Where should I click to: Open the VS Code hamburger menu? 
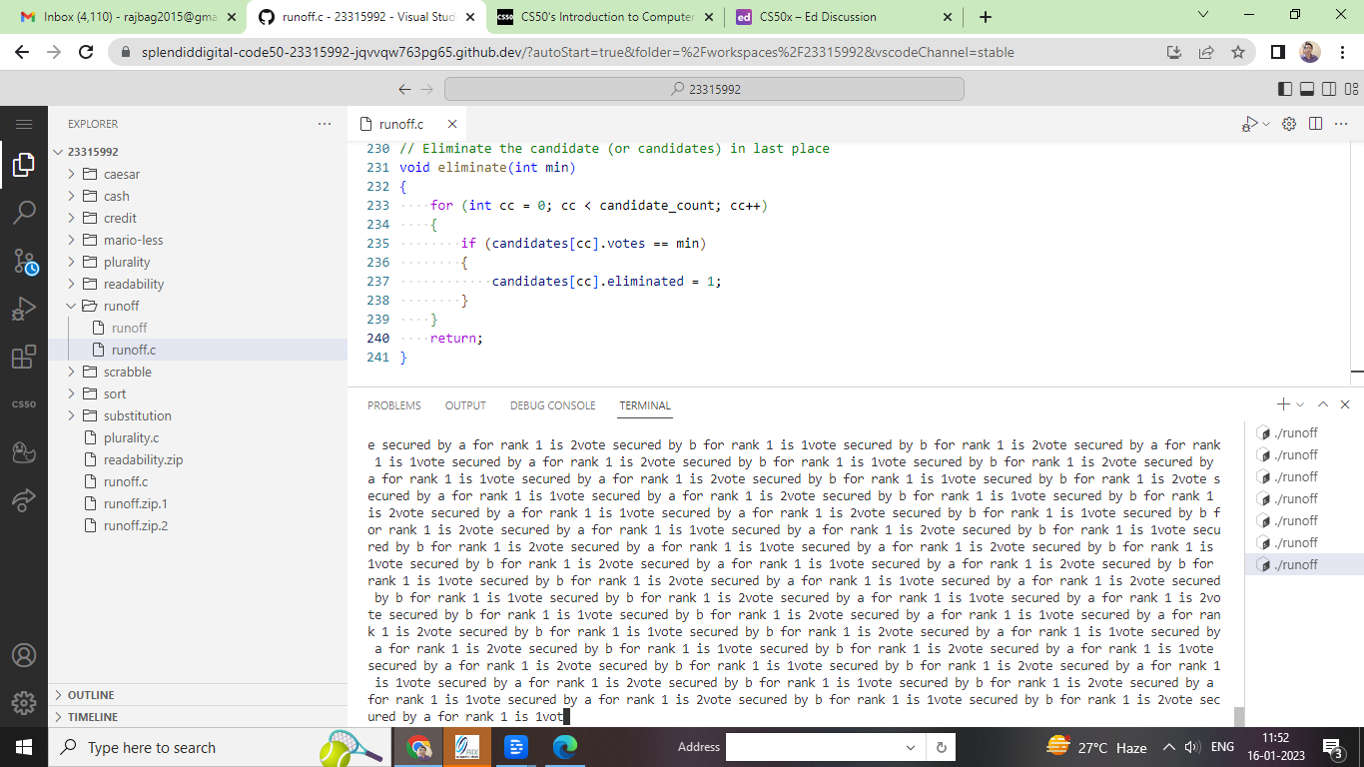(24, 124)
